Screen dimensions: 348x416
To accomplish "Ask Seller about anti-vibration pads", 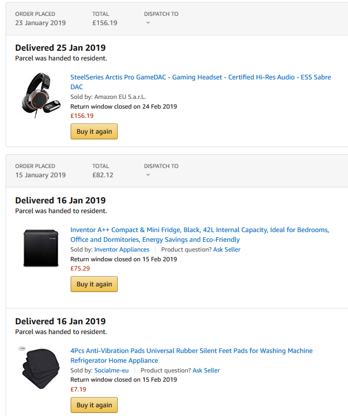I will (206, 370).
